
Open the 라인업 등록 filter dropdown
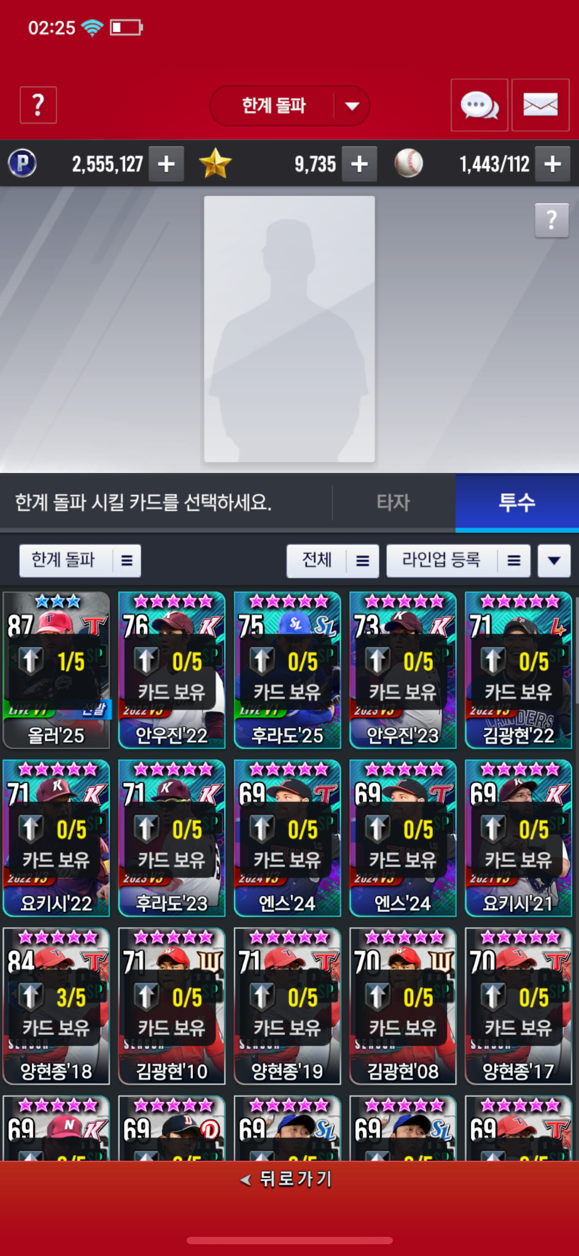pos(458,560)
